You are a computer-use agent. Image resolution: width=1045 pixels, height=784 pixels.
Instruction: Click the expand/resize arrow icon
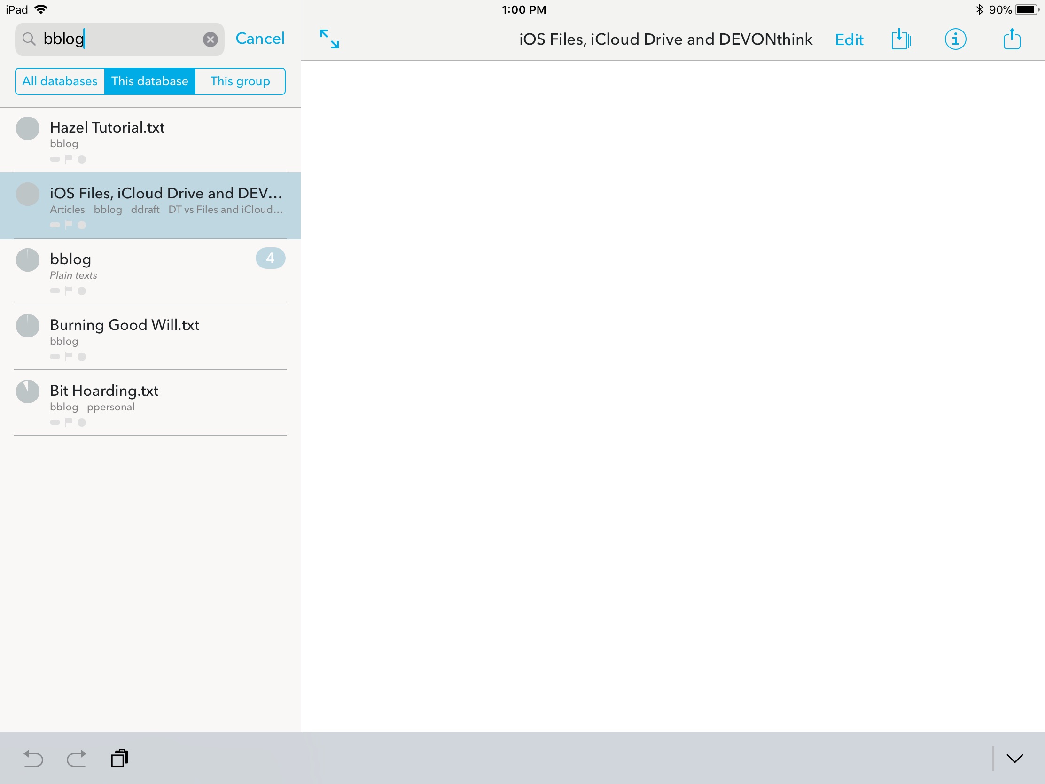coord(329,39)
